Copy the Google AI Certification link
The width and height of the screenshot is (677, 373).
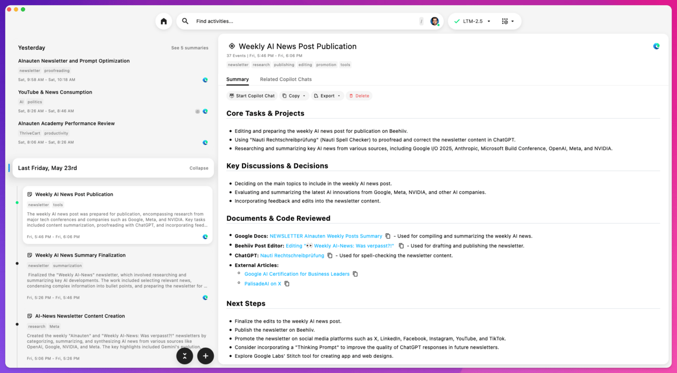pos(355,274)
